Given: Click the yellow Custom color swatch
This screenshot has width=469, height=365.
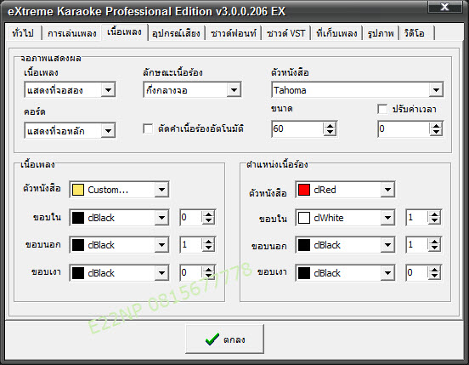Looking at the screenshot, I should click(78, 190).
